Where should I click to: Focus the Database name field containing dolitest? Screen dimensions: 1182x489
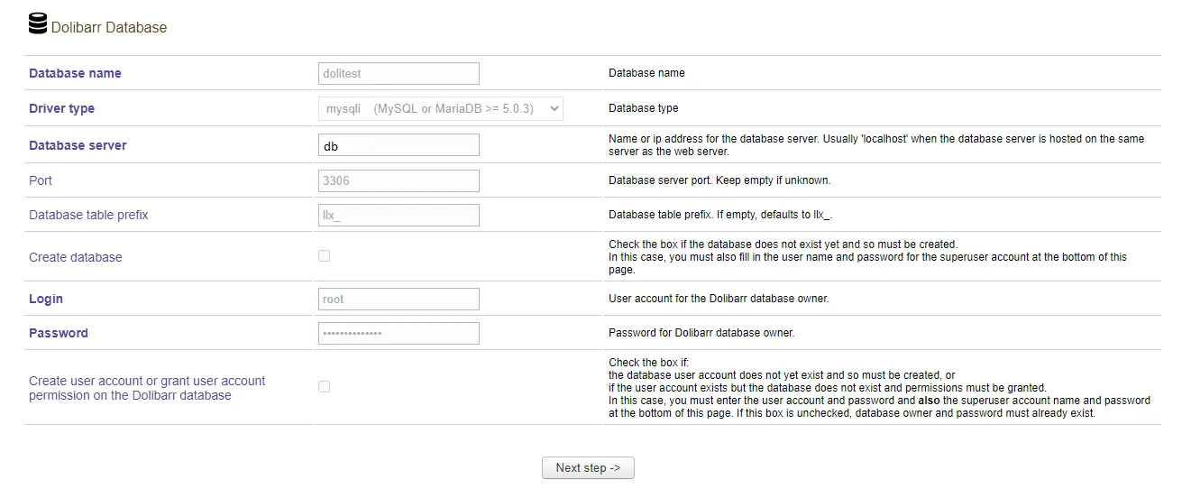click(x=399, y=73)
